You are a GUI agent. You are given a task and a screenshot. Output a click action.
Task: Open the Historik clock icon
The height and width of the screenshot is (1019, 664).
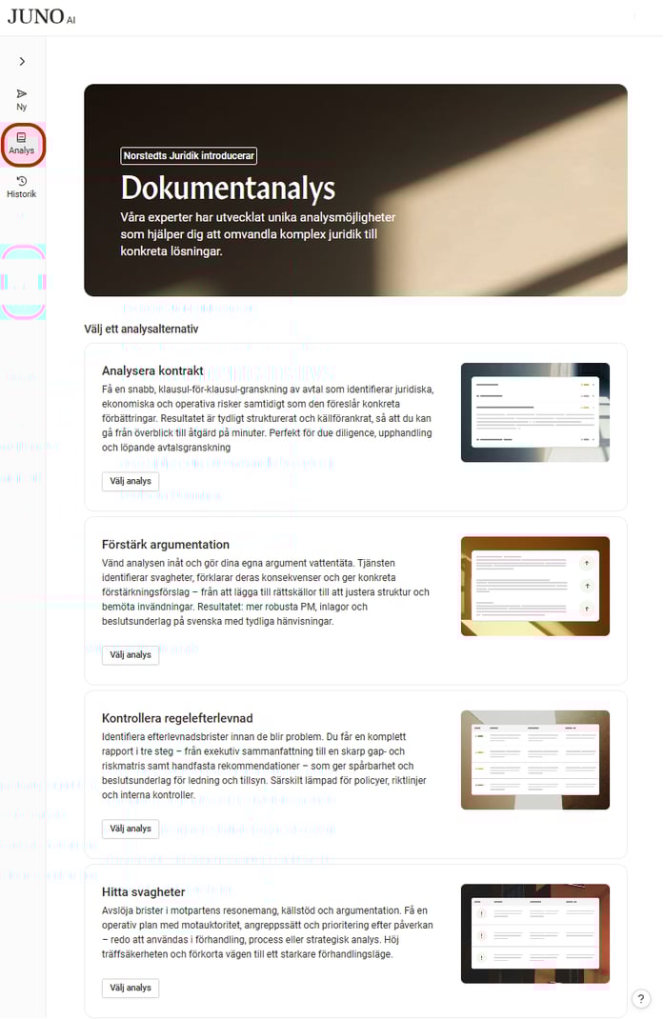tap(22, 181)
